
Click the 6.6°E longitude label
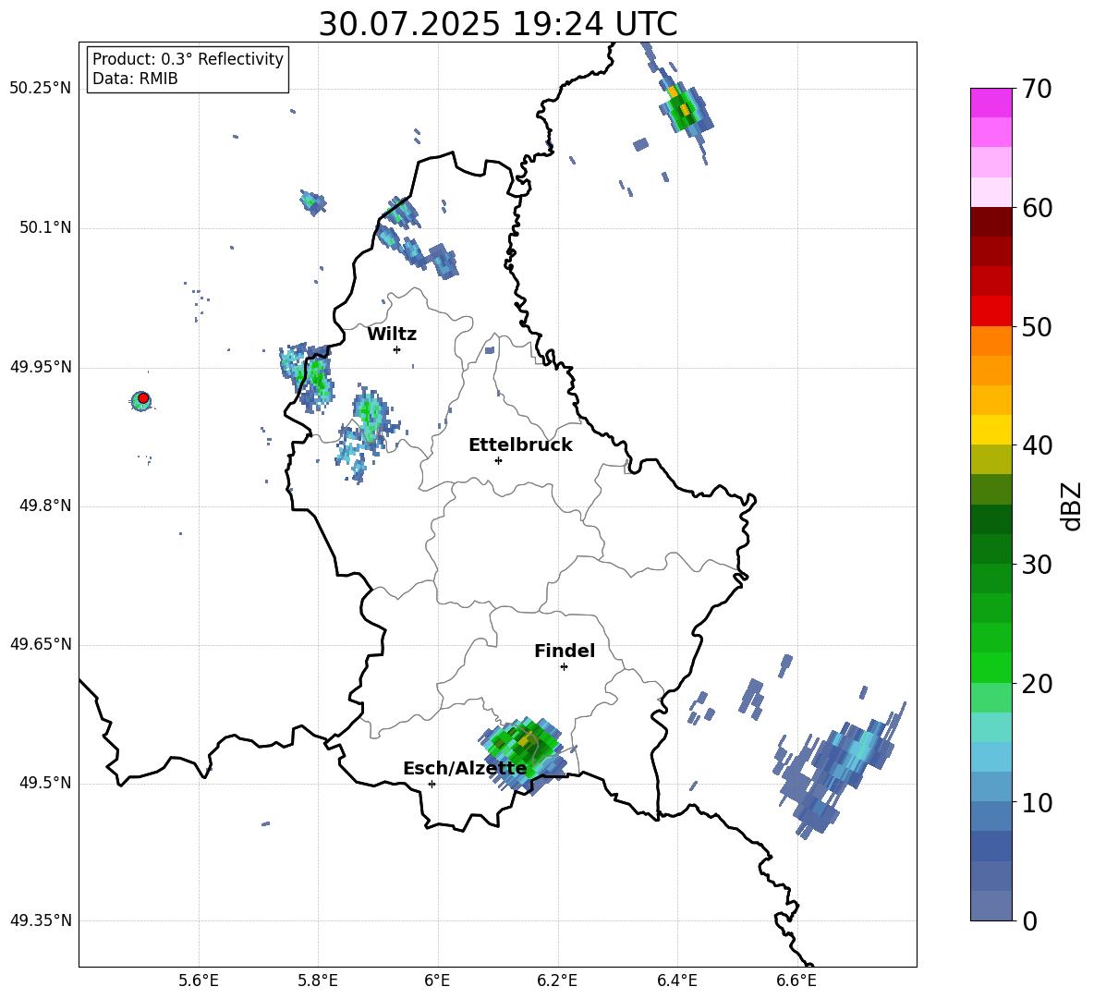pos(796,981)
